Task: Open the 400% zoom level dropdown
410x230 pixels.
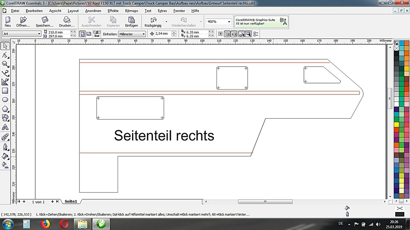Action: point(229,22)
